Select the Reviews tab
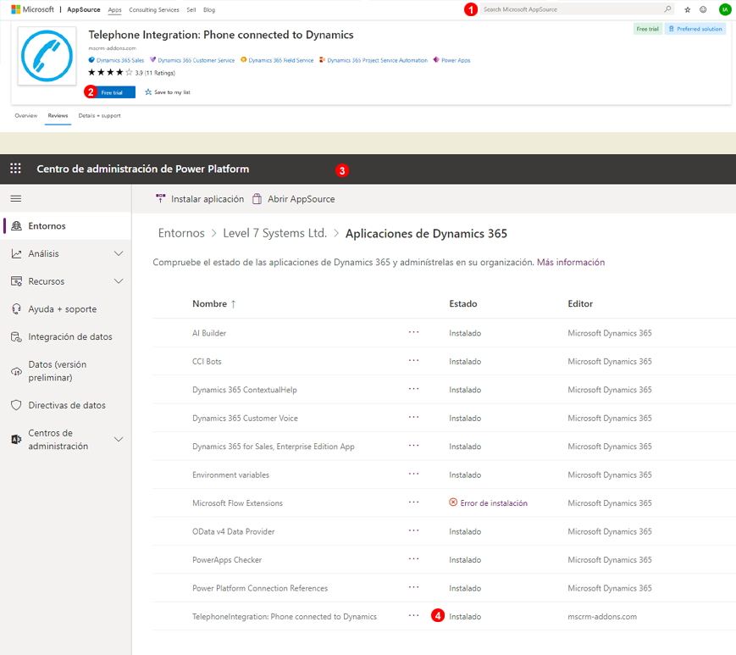The height and width of the screenshot is (655, 736). coord(58,115)
